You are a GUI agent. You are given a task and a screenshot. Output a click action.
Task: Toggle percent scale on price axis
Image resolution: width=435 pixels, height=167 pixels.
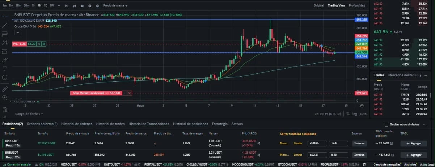coord(348,114)
